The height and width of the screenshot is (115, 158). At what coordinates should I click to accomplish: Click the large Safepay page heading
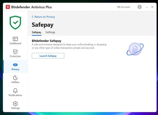[x=42, y=25]
